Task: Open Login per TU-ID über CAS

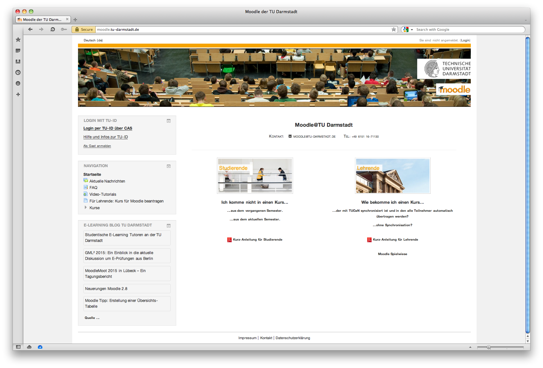Action: coord(108,128)
